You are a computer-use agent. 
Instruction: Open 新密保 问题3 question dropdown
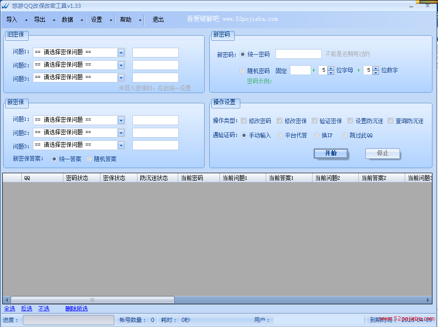(121, 145)
